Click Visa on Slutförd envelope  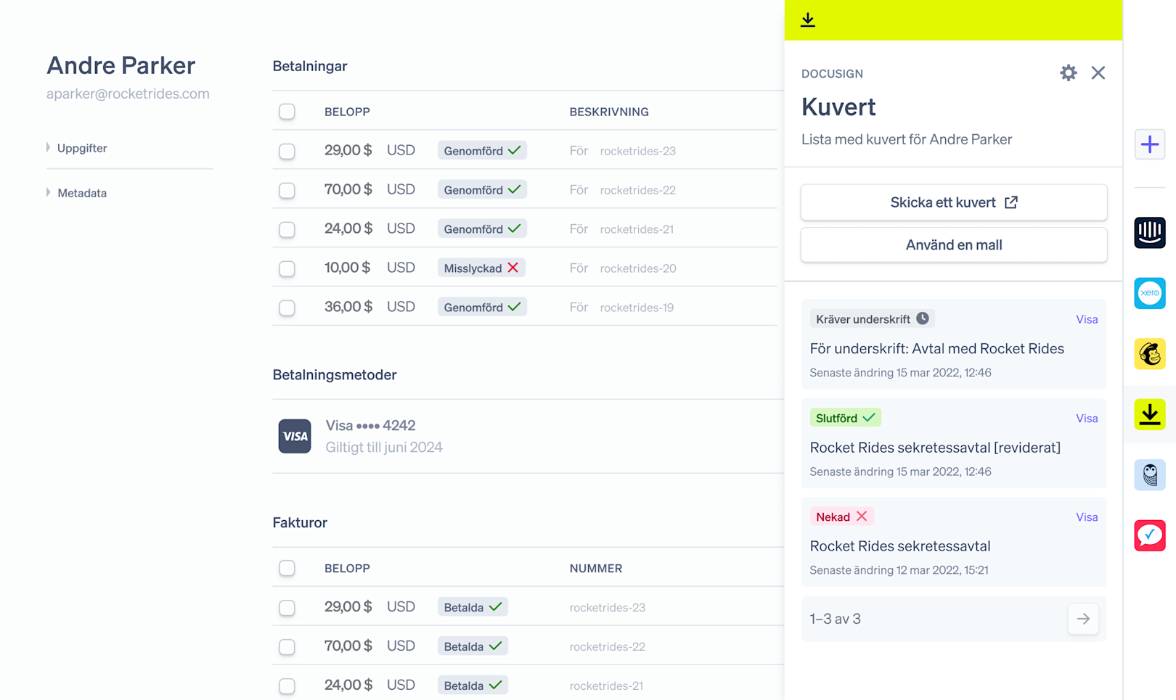(1086, 418)
